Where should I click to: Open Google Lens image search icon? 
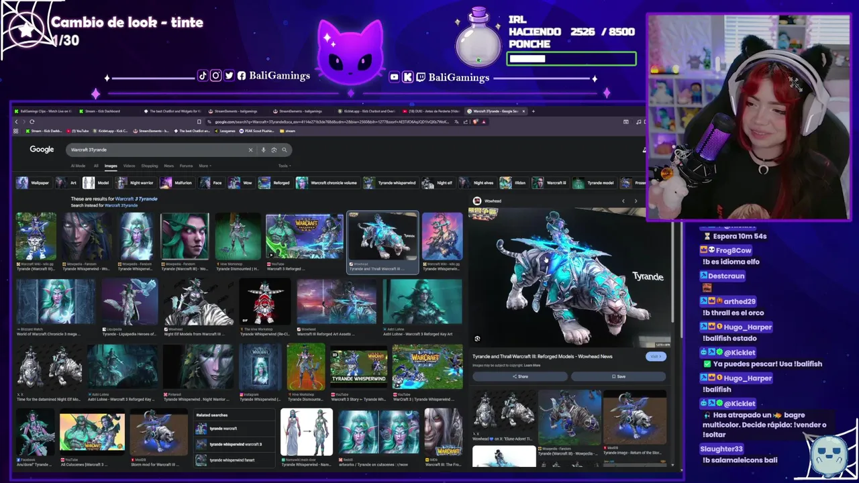point(274,150)
